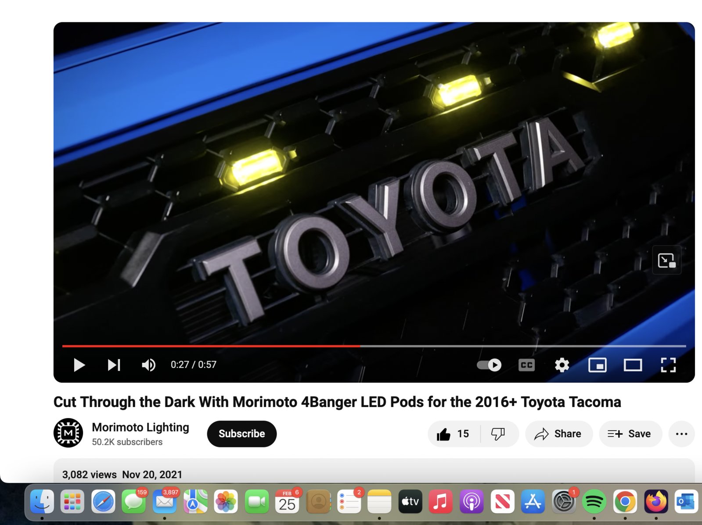Image resolution: width=702 pixels, height=525 pixels.
Task: Open the Morimoto Lighting channel avatar
Action: pos(68,433)
